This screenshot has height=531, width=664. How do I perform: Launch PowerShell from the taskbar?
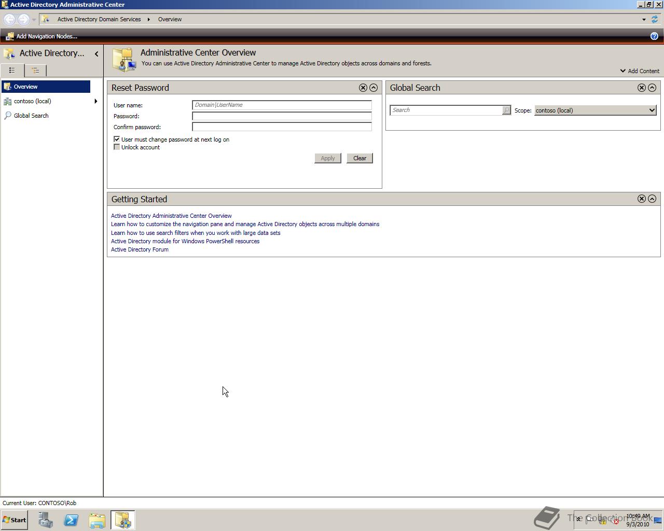click(71, 520)
